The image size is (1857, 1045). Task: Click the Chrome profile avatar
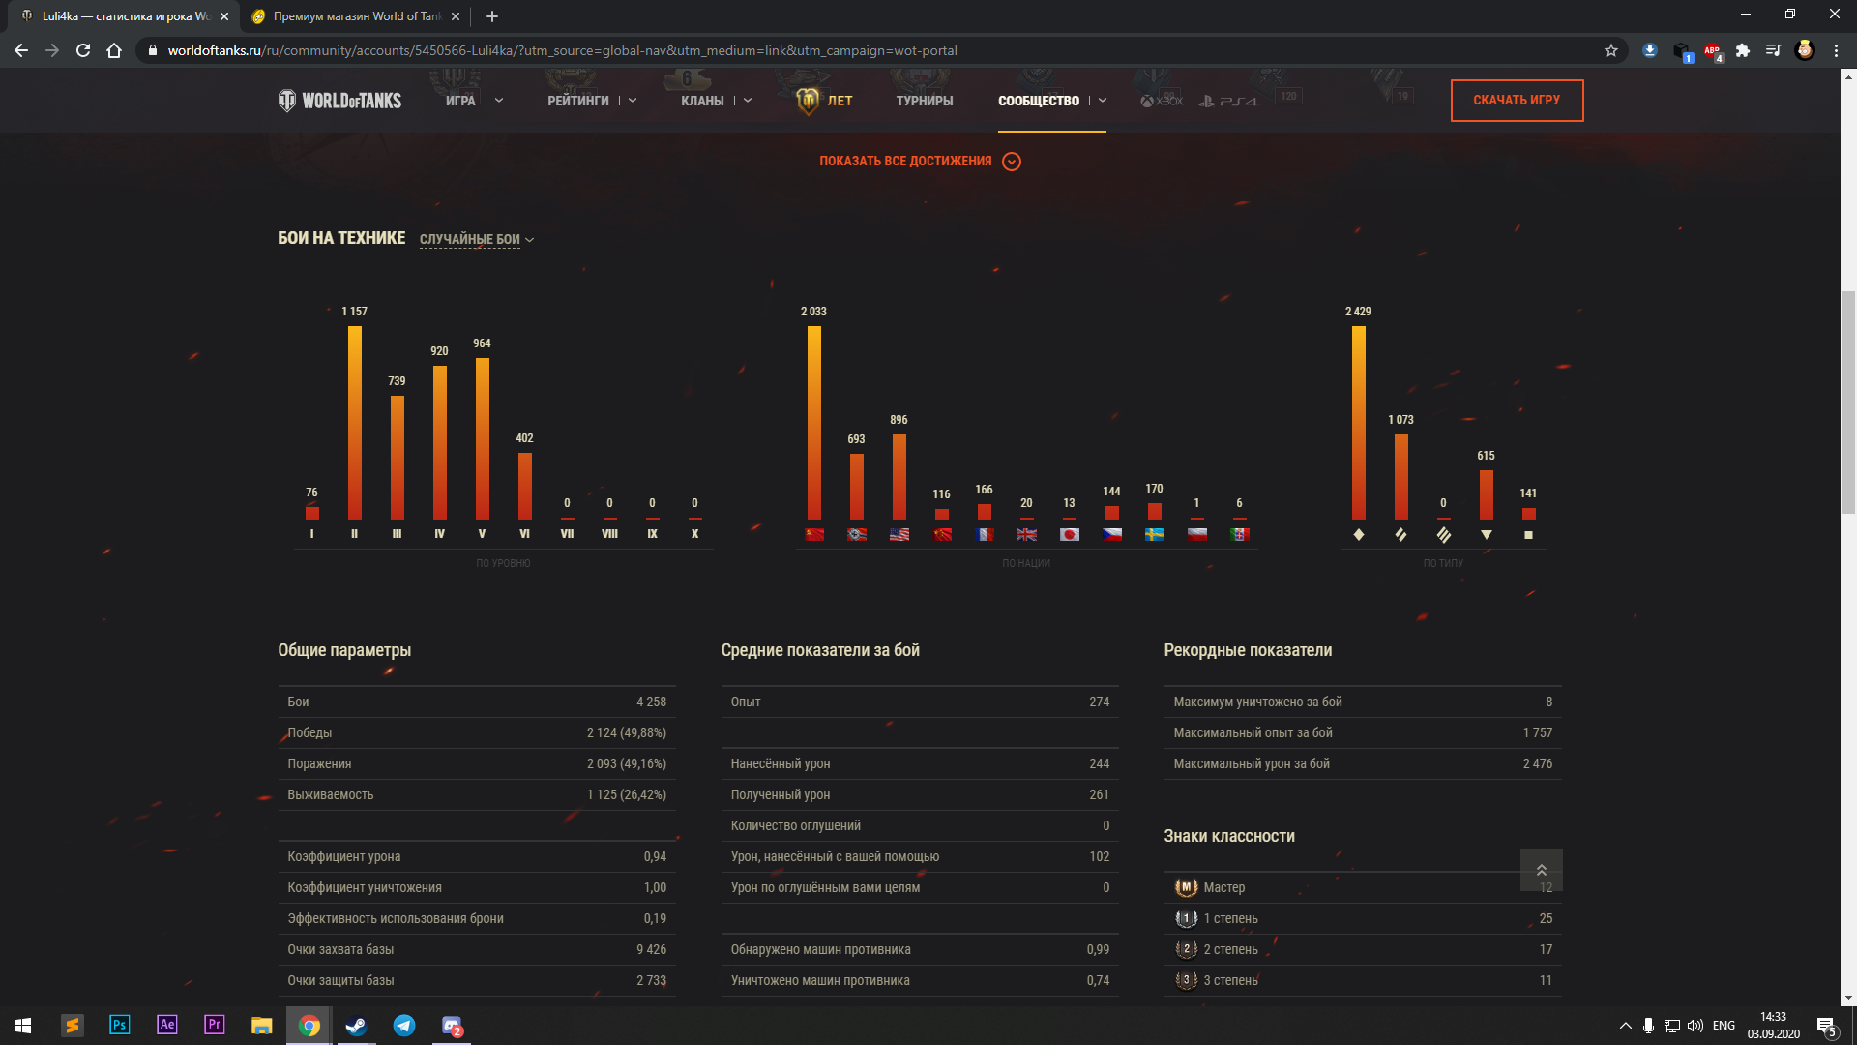[x=1805, y=50]
